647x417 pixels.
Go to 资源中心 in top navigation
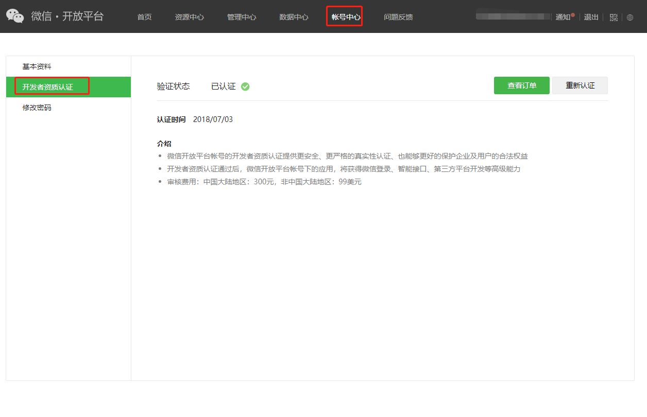pyautogui.click(x=190, y=17)
